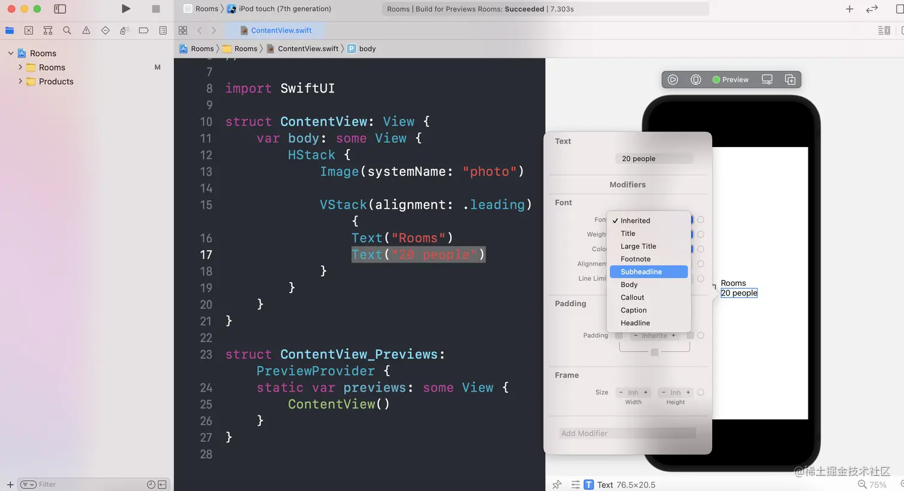The height and width of the screenshot is (491, 904).
Task: Toggle the Color modifier indicator circle
Action: point(701,249)
